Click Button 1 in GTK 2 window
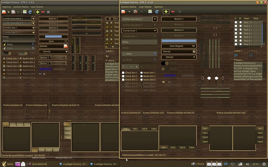This screenshot has height=167, width=268. pos(53,19)
